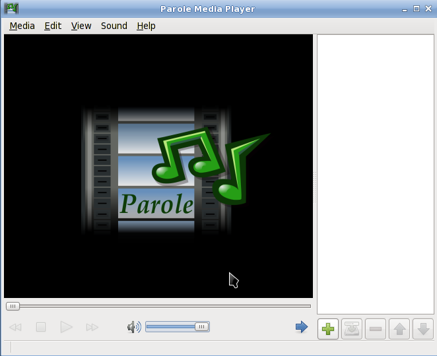Open the Media menu
The width and height of the screenshot is (437, 356).
[x=22, y=26]
